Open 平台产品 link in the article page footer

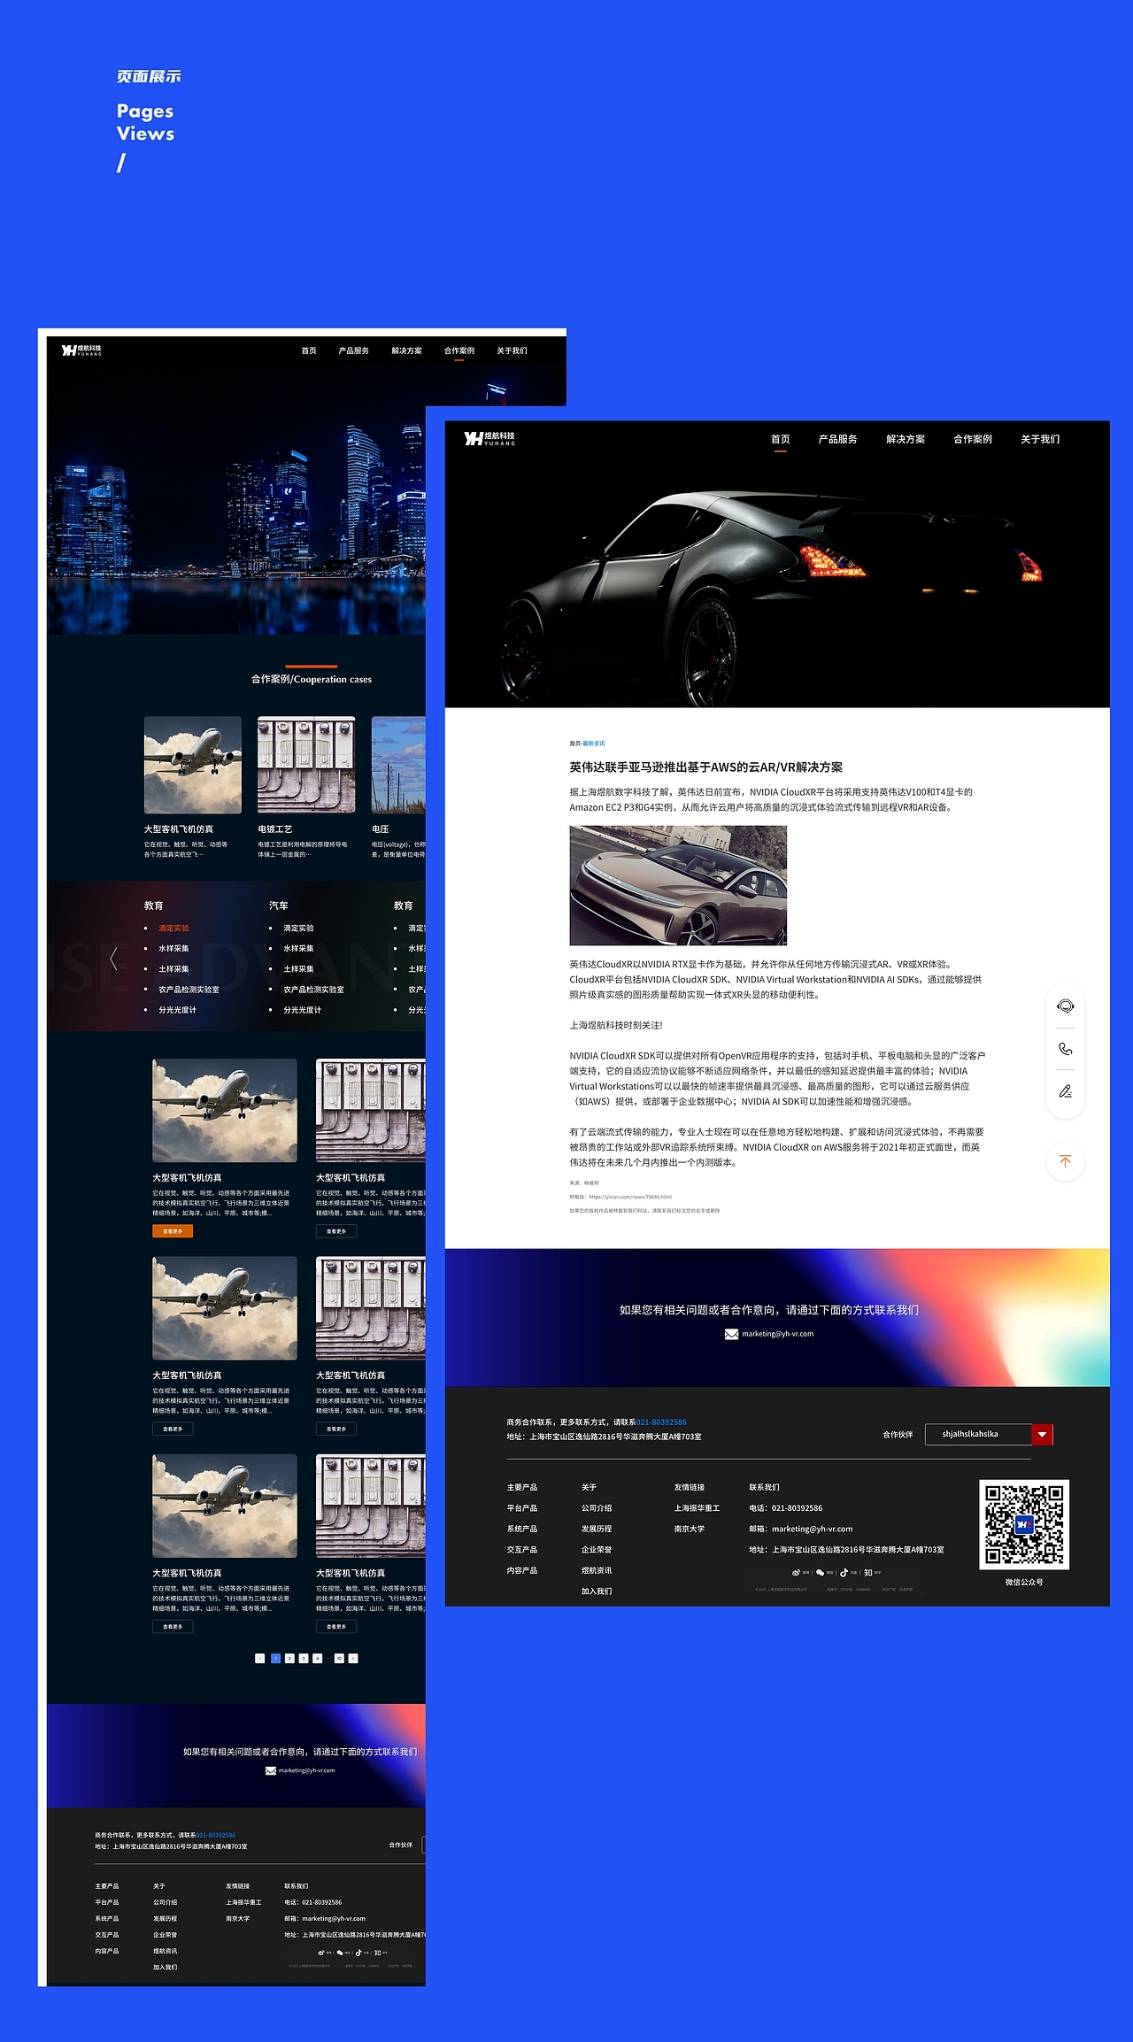pyautogui.click(x=522, y=1508)
